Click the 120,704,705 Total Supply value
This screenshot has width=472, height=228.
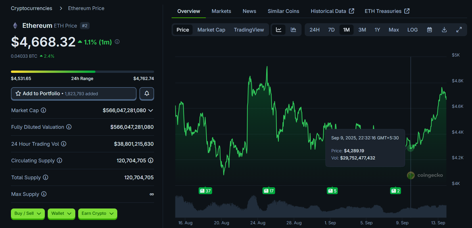[x=139, y=178]
